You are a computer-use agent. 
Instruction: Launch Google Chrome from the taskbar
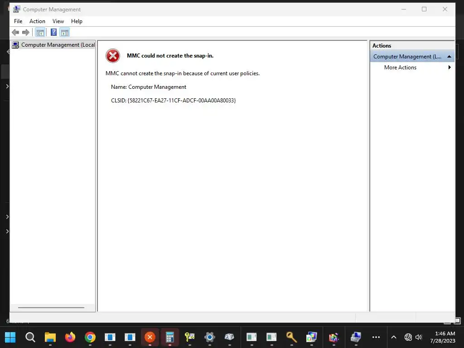tap(90, 337)
